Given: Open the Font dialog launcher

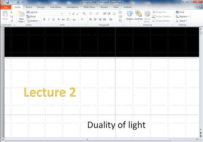Looking at the screenshot, I should click(x=85, y=25).
